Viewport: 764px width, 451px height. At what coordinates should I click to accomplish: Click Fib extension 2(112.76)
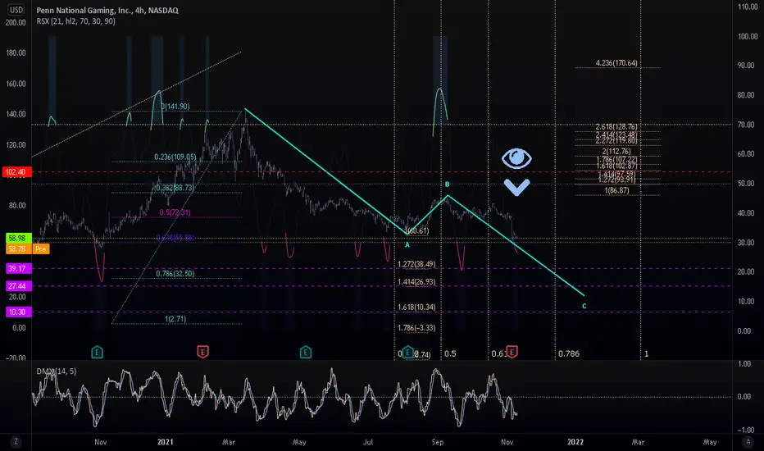pos(616,152)
